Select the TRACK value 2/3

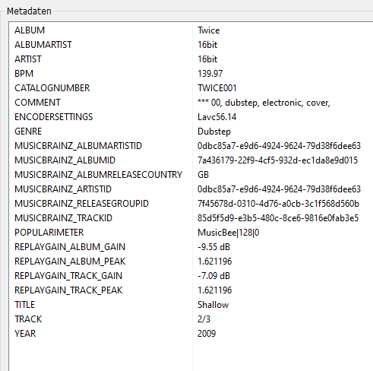point(204,319)
